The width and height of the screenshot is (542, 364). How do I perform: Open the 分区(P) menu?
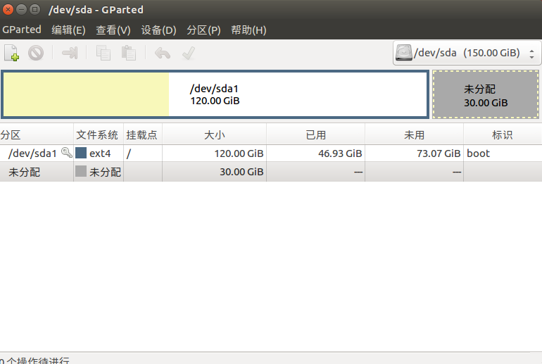tap(203, 30)
